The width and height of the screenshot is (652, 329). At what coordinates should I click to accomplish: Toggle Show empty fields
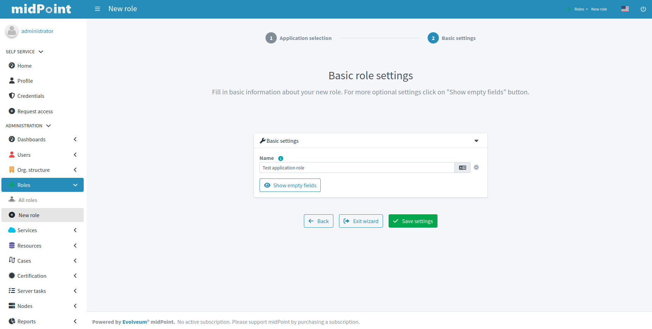290,185
